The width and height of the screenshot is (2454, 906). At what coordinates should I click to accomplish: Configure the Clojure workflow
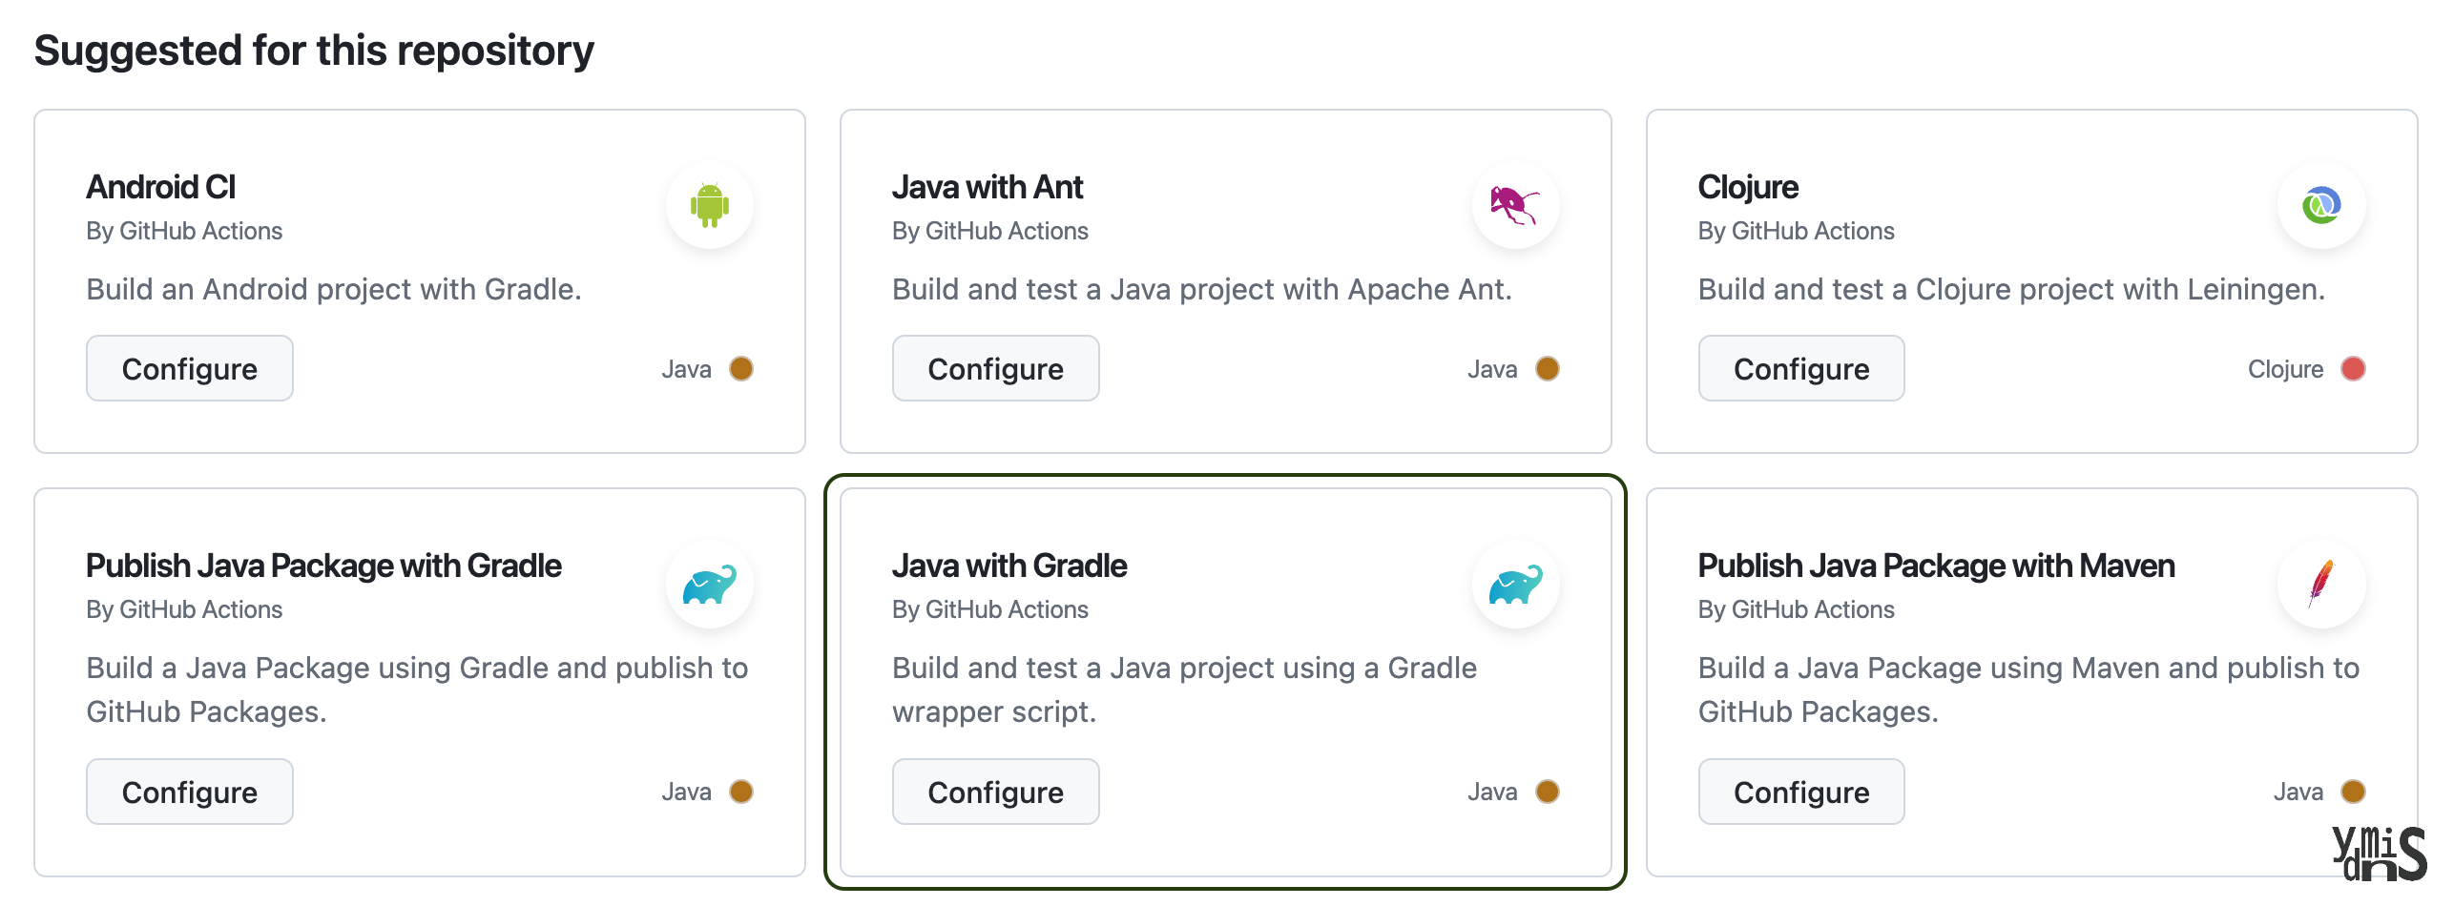1800,368
